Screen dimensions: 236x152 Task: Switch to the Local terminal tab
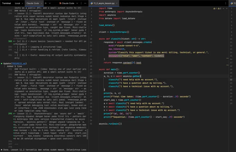pyautogui.click(x=17, y=3)
